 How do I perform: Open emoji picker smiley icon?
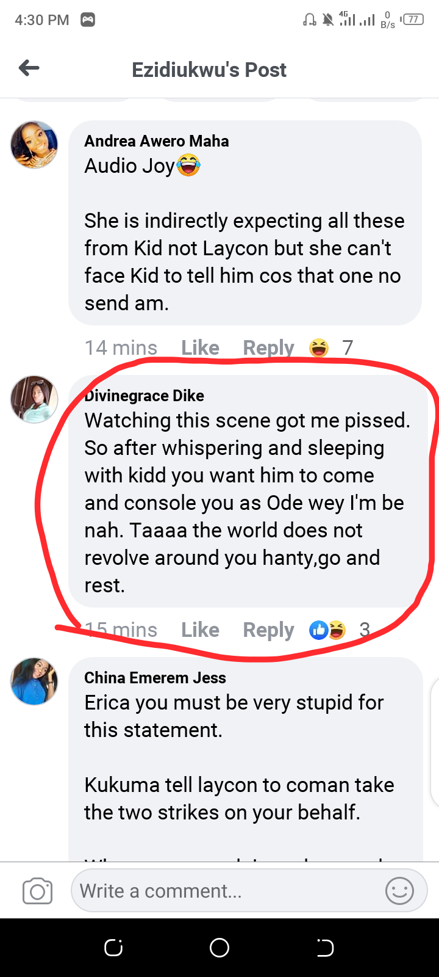[x=399, y=891]
